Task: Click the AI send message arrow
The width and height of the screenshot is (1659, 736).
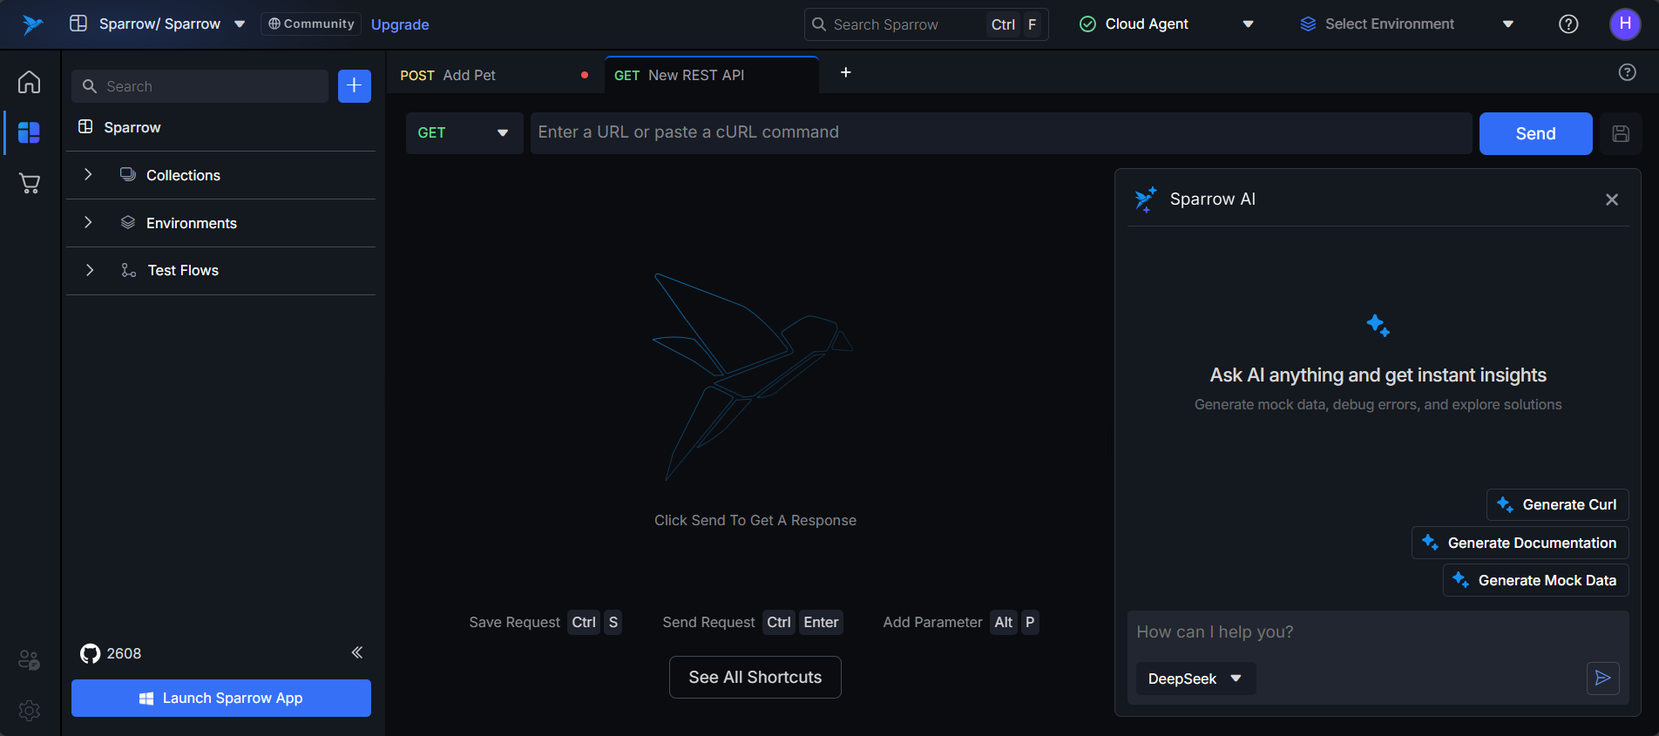Action: pyautogui.click(x=1602, y=679)
